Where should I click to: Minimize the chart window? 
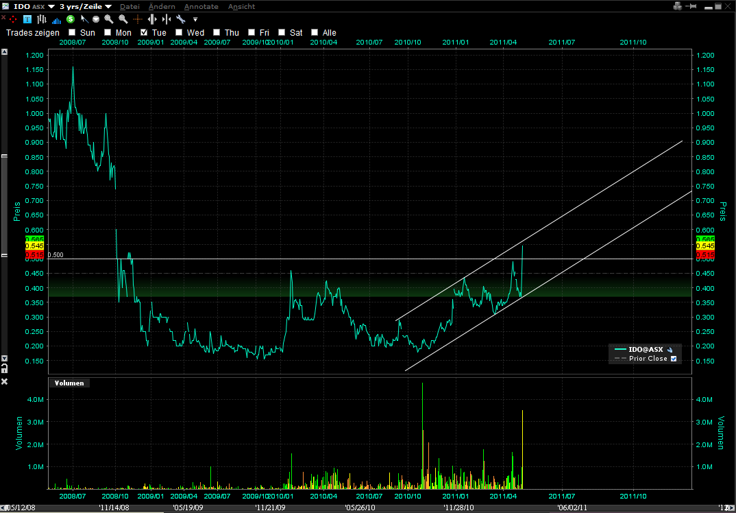(707, 7)
